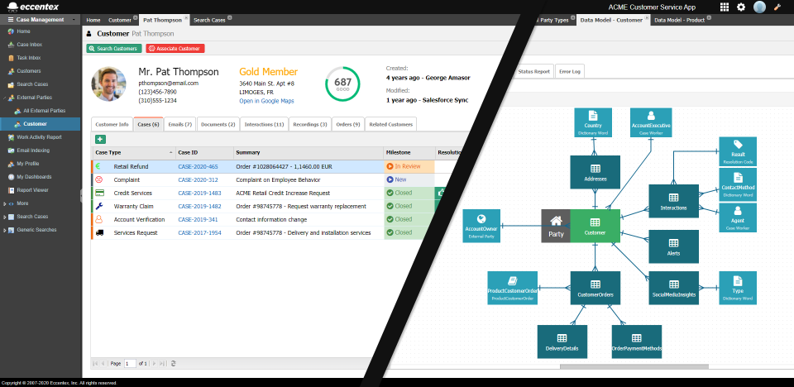The height and width of the screenshot is (387, 794).
Task: Select the DeliveryDetails node
Action: coord(562,342)
